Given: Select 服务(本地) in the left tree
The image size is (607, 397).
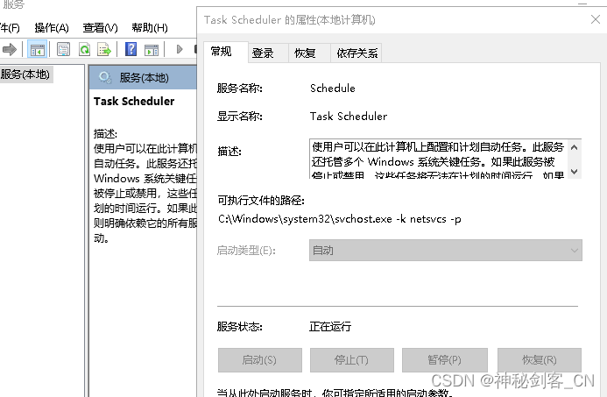Looking at the screenshot, I should click(x=25, y=74).
